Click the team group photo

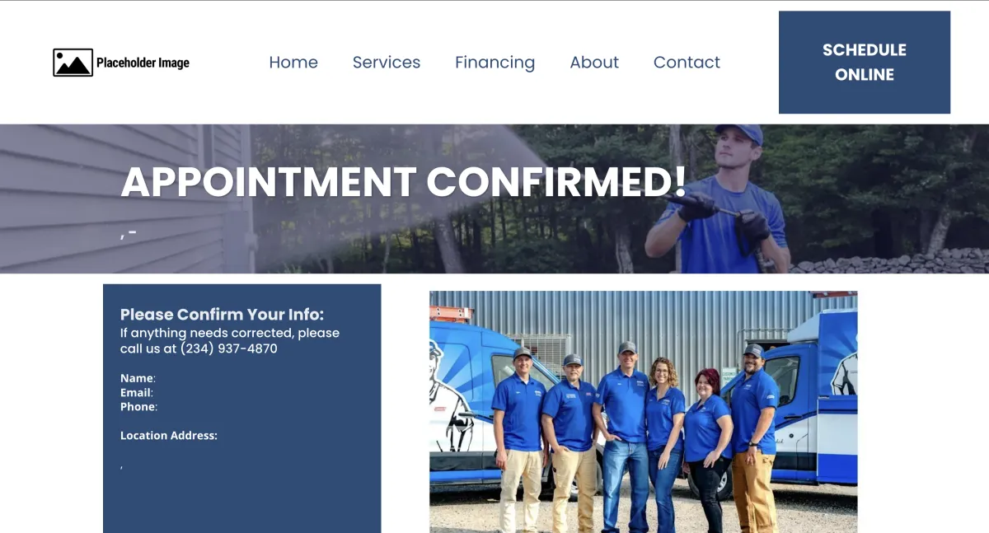643,412
